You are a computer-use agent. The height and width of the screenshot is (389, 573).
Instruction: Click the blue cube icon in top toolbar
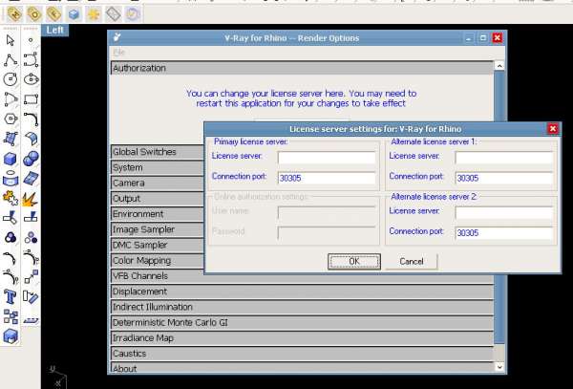tap(74, 14)
